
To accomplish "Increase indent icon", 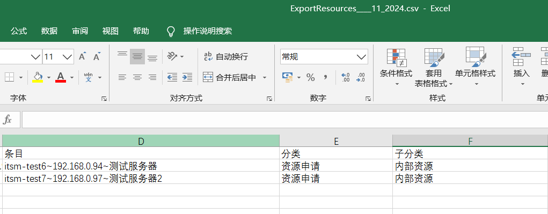I will [x=187, y=77].
